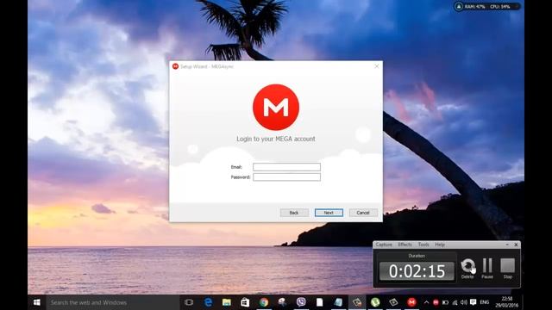Close the recorder window
552x310 pixels.
click(516, 245)
